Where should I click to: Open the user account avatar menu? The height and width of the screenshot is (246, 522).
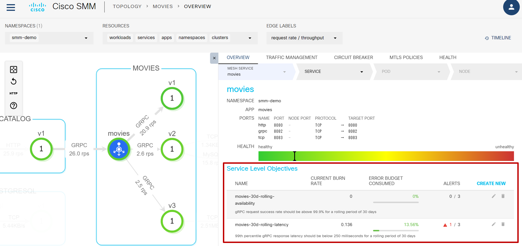point(511,7)
